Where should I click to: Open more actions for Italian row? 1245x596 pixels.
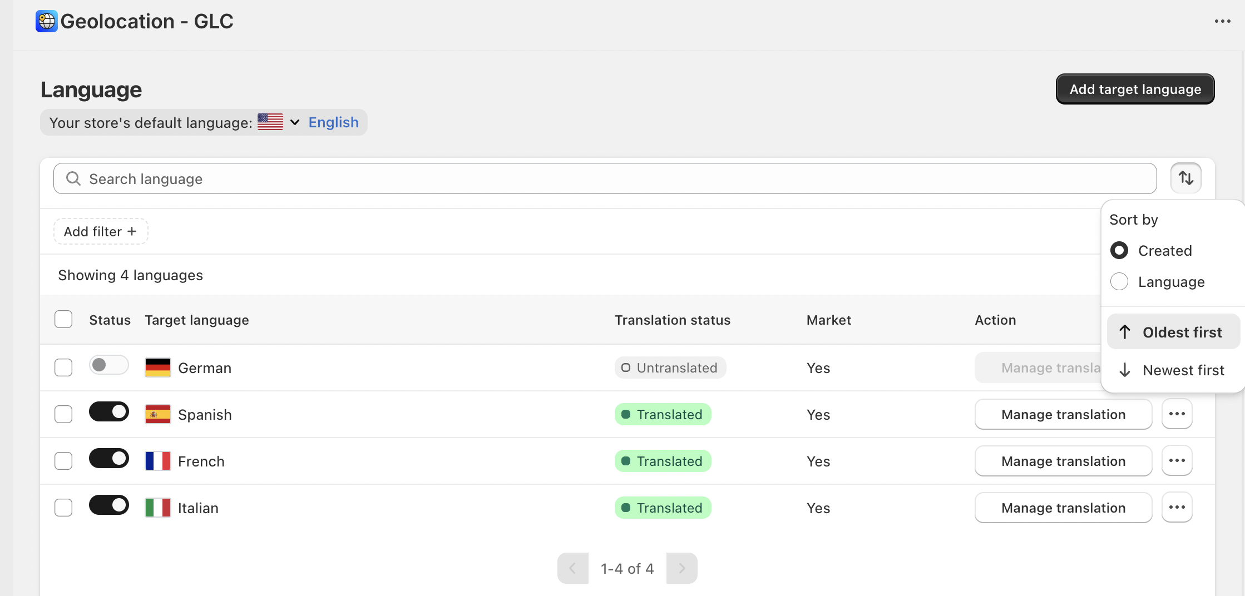[x=1177, y=508]
